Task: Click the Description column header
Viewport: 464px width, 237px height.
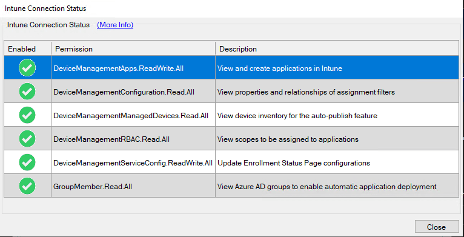Action: point(337,49)
